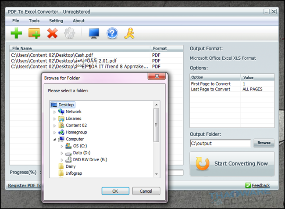Click the Infograp folder icon
This screenshot has width=285, height=209.
pyautogui.click(x=61, y=173)
